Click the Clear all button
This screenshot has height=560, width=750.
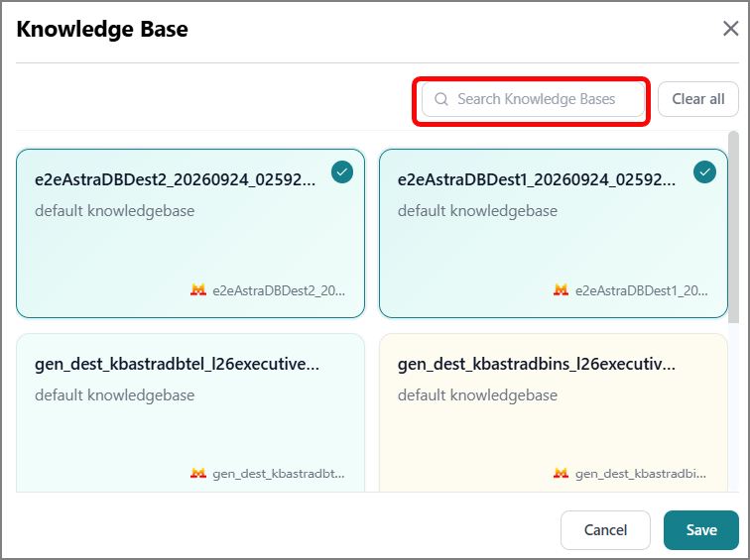tap(697, 99)
